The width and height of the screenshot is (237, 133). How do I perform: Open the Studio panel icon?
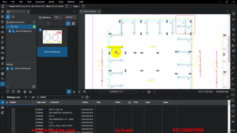coord(3,84)
